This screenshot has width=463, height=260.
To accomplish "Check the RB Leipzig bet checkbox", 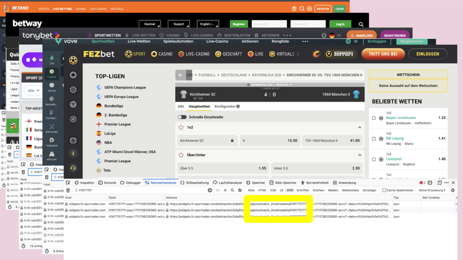I will (x=374, y=139).
